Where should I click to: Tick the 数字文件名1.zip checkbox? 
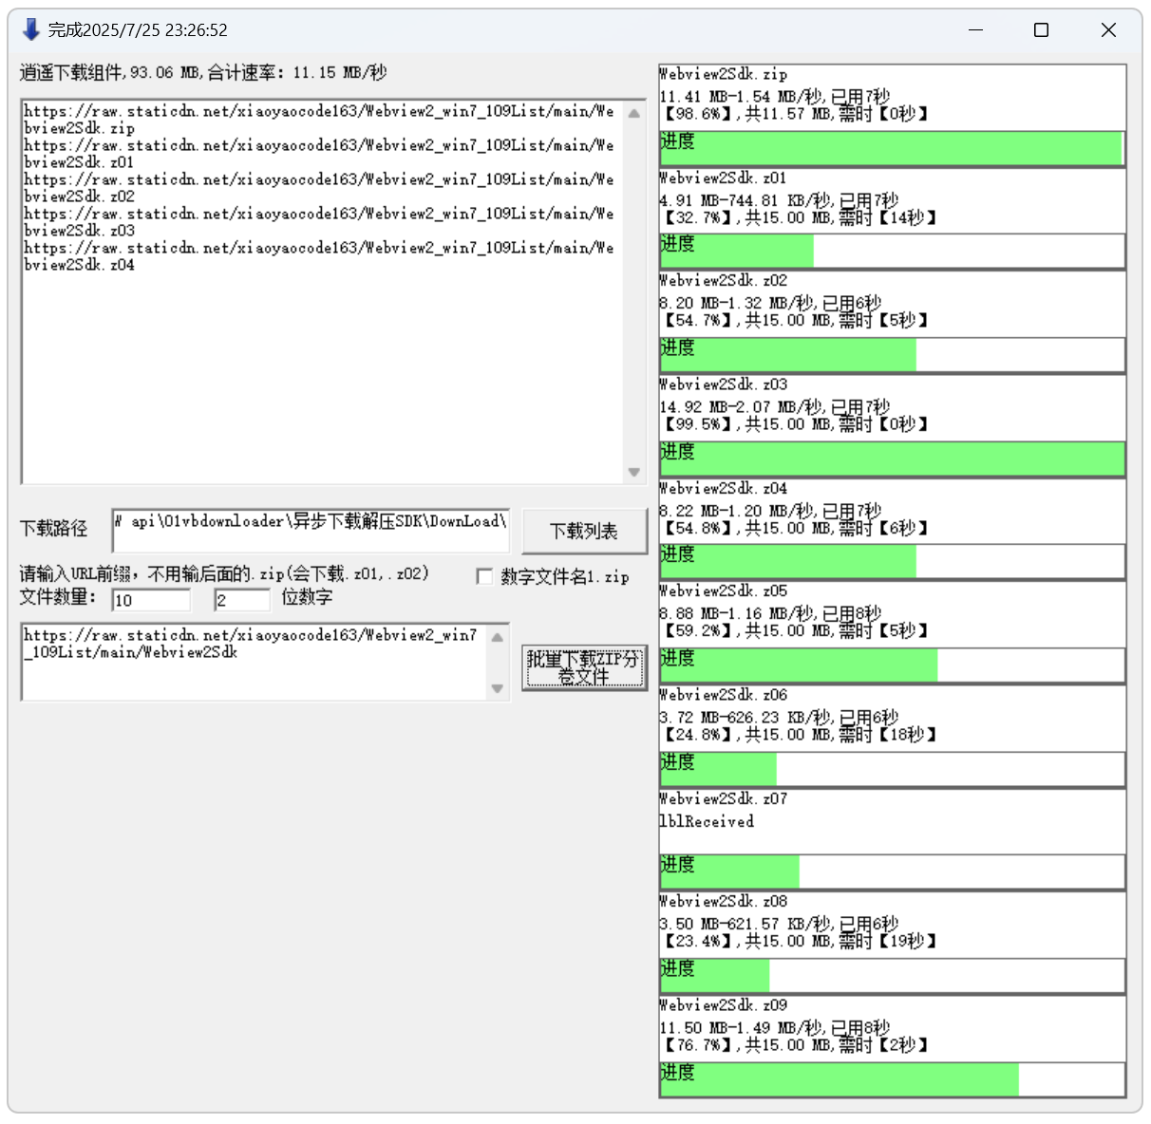pyautogui.click(x=484, y=576)
